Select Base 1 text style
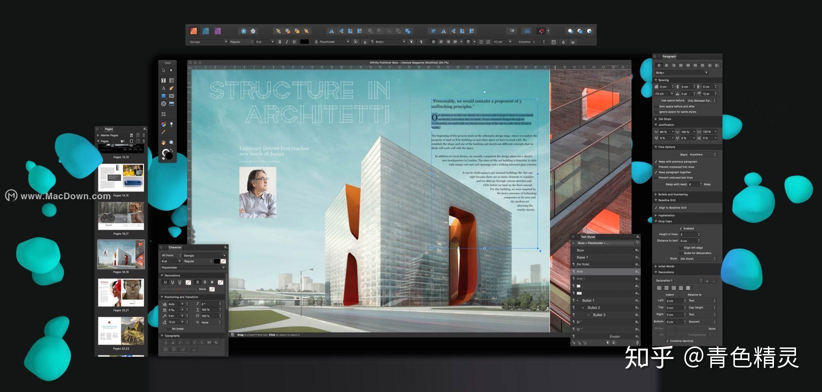822x392 pixels. (606, 257)
